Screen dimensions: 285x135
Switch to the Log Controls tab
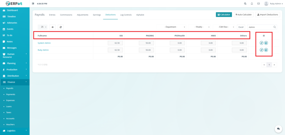pyautogui.click(x=126, y=15)
